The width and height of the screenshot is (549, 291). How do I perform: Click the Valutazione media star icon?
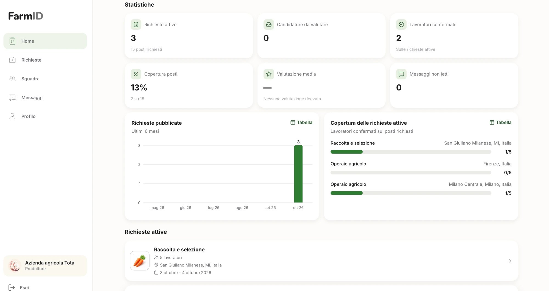(269, 74)
